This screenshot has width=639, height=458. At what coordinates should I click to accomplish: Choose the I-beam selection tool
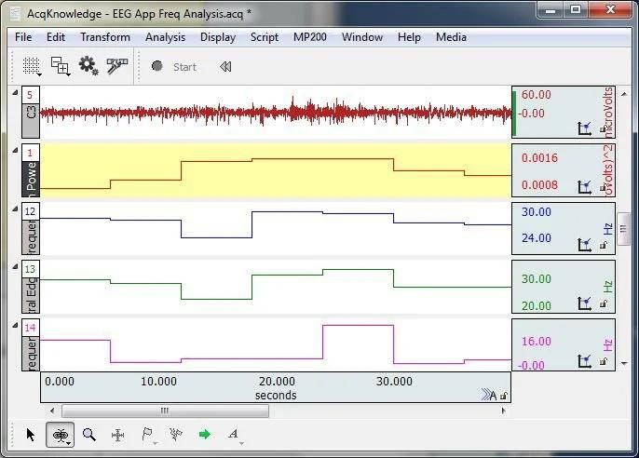click(61, 434)
